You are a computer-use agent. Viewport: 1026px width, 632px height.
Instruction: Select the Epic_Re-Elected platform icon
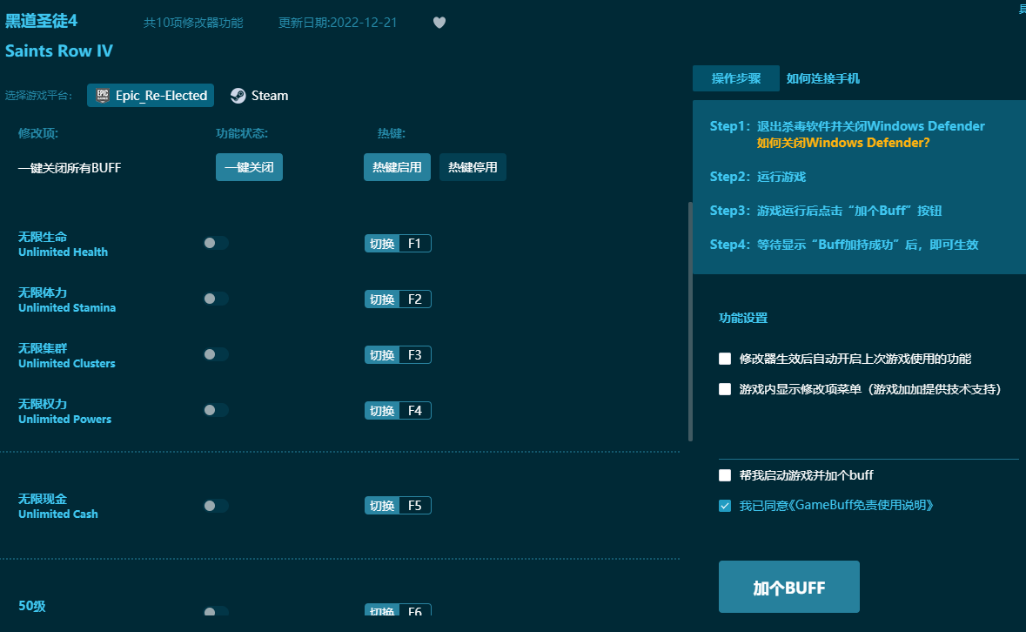pos(103,96)
